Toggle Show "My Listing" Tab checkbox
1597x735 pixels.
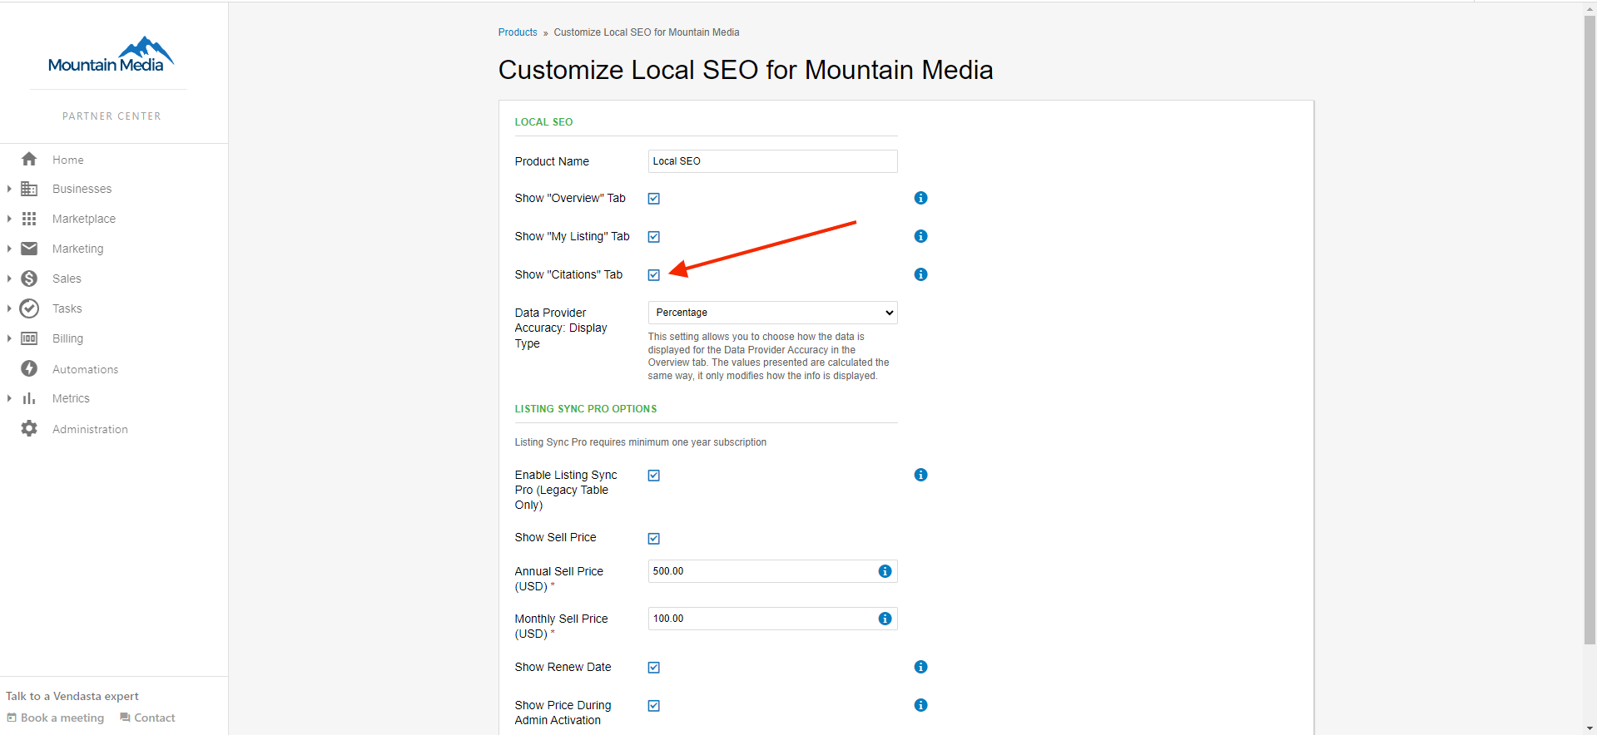654,237
